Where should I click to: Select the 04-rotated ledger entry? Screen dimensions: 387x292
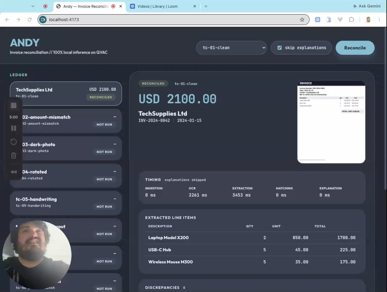(x=71, y=176)
